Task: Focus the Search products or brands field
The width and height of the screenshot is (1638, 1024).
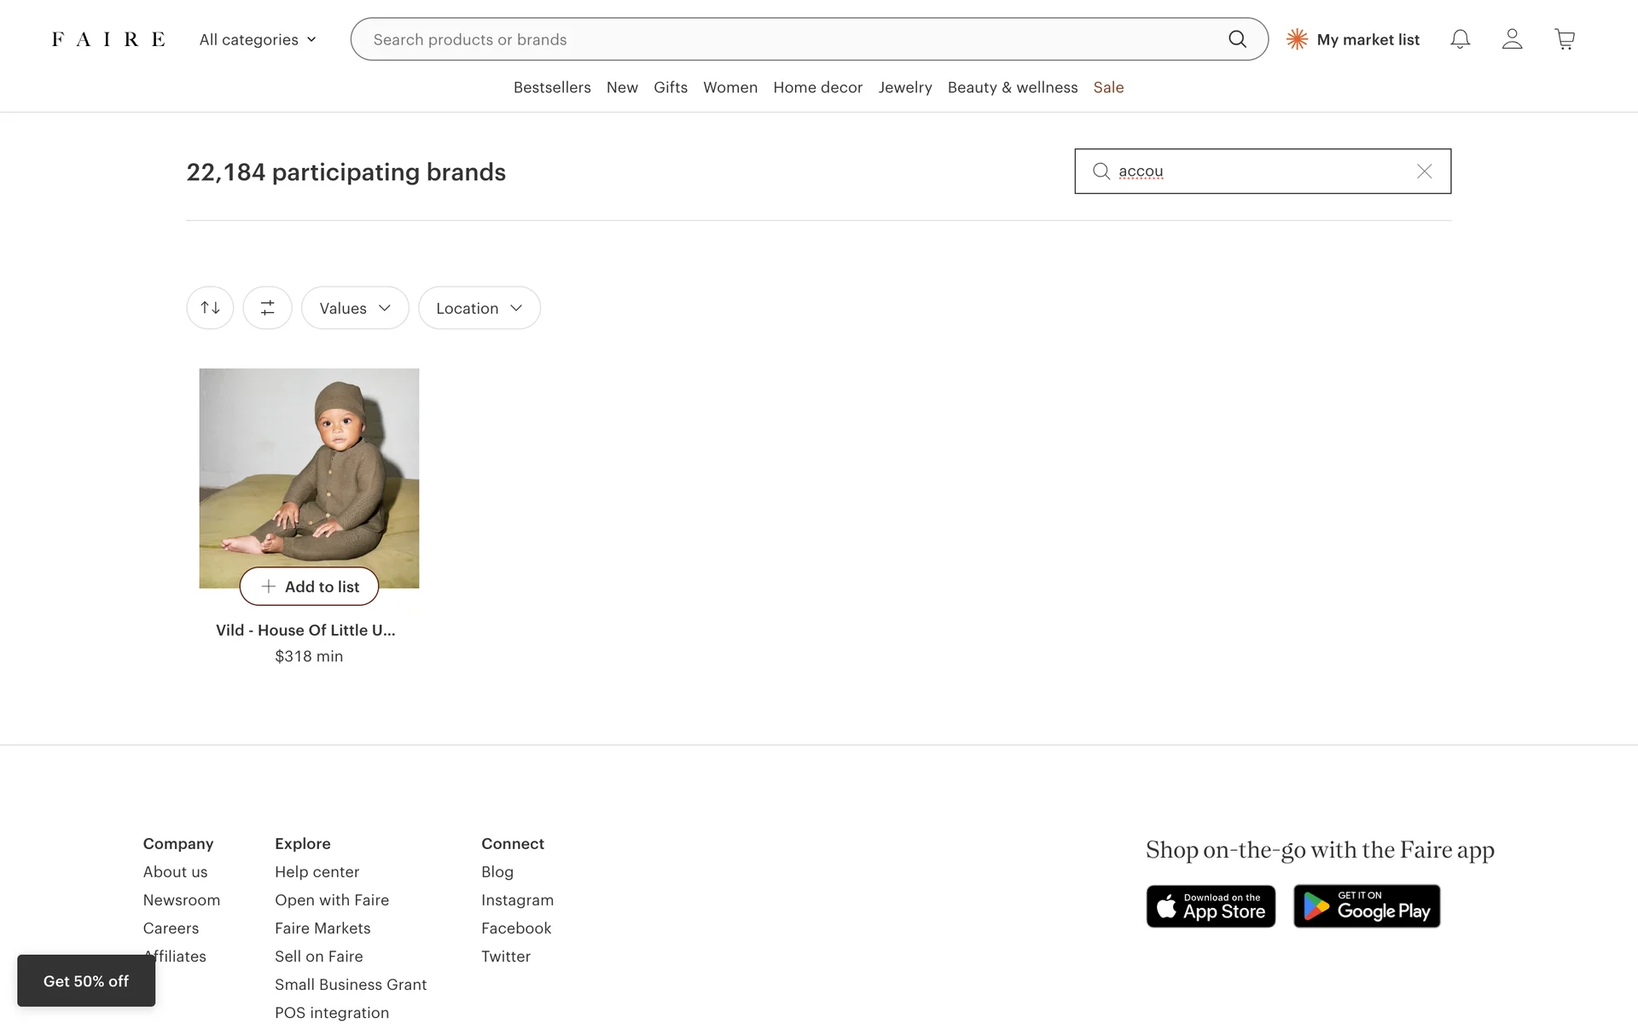Action: [785, 39]
